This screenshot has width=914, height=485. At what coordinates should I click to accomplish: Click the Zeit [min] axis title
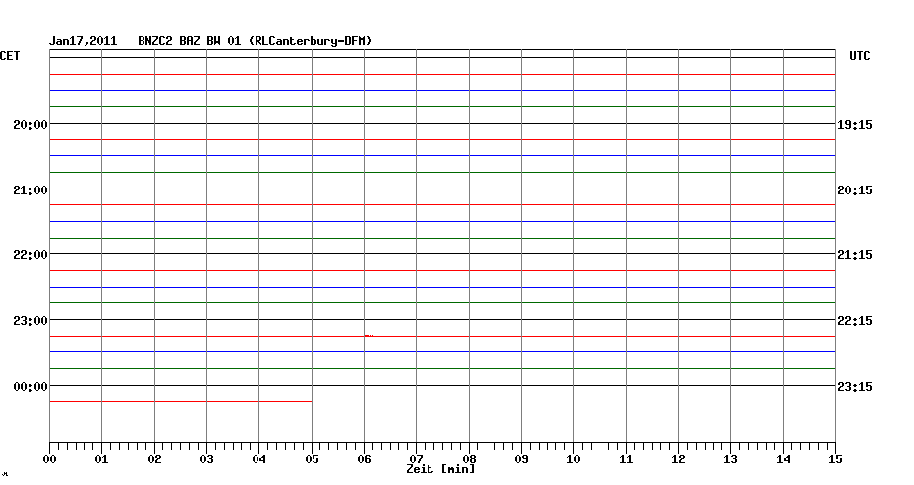tap(440, 469)
